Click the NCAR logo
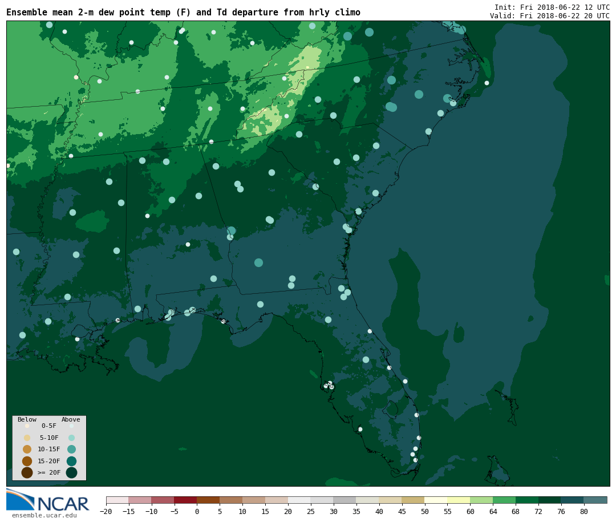 47,500
